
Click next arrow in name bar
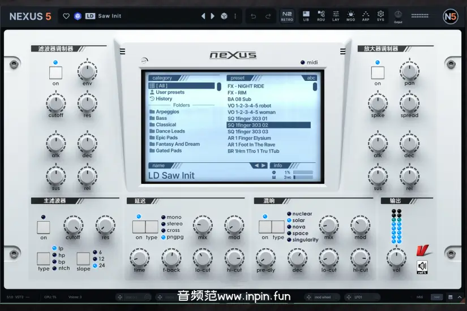tap(263, 166)
